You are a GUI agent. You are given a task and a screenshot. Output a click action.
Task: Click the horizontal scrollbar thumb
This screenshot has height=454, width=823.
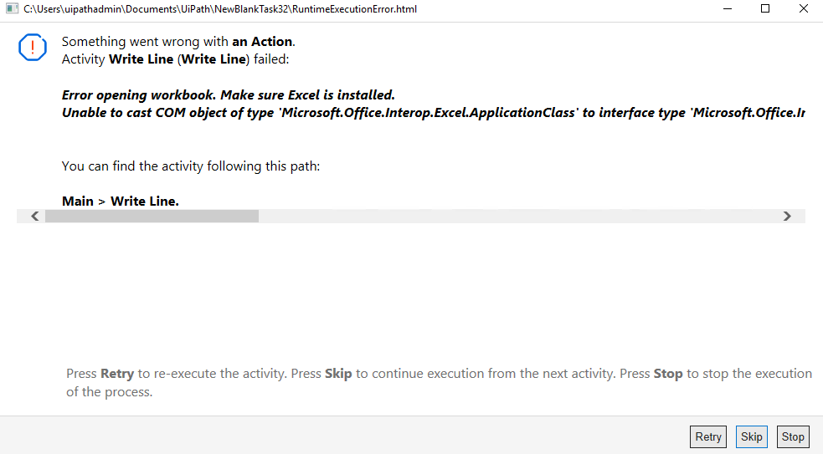pos(152,216)
